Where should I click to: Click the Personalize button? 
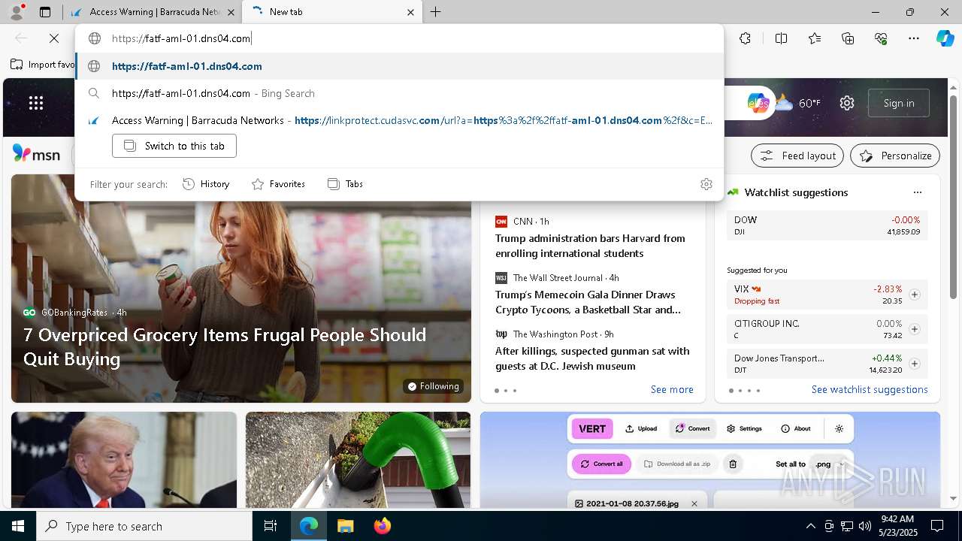point(895,156)
